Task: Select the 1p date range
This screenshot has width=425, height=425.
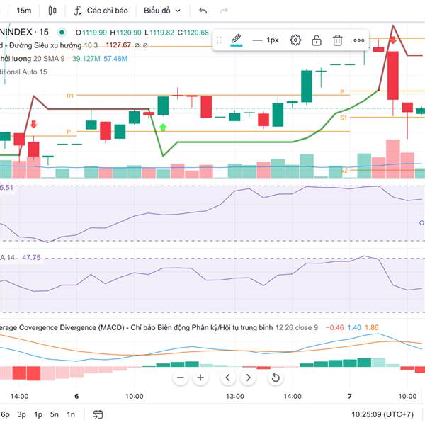Action: point(38,414)
